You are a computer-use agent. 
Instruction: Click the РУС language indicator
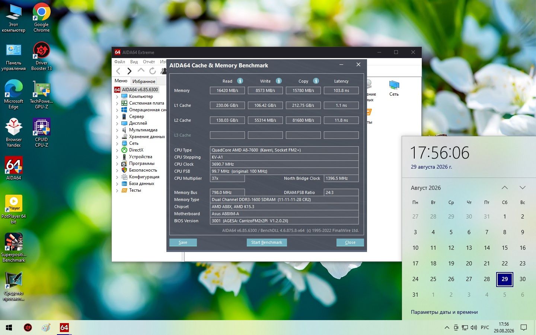pos(485,328)
